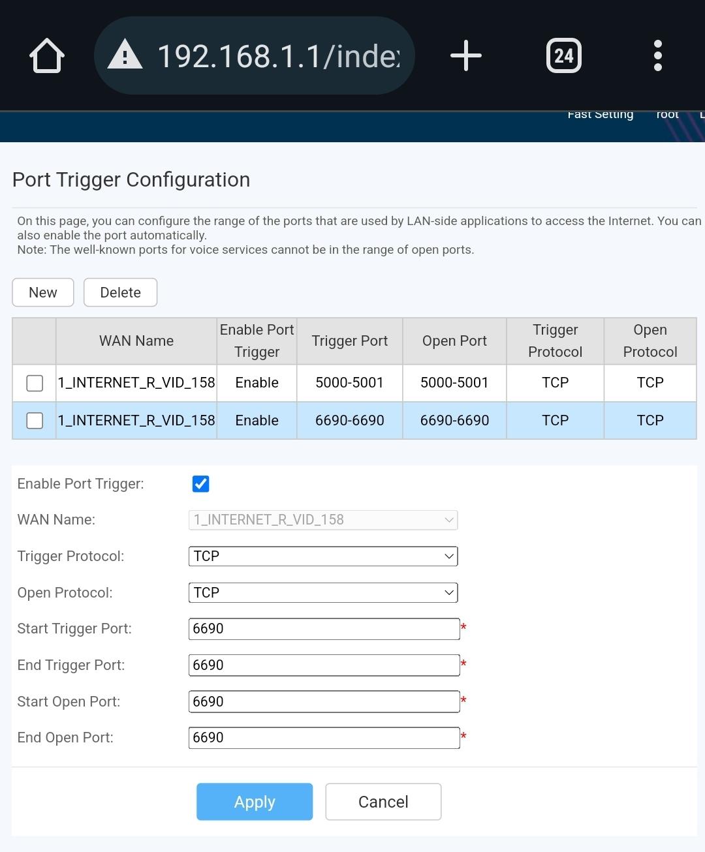Open the WAN Name dropdown
705x852 pixels.
[323, 520]
